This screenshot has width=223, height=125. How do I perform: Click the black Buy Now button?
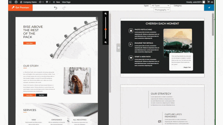pyautogui.click(x=41, y=95)
